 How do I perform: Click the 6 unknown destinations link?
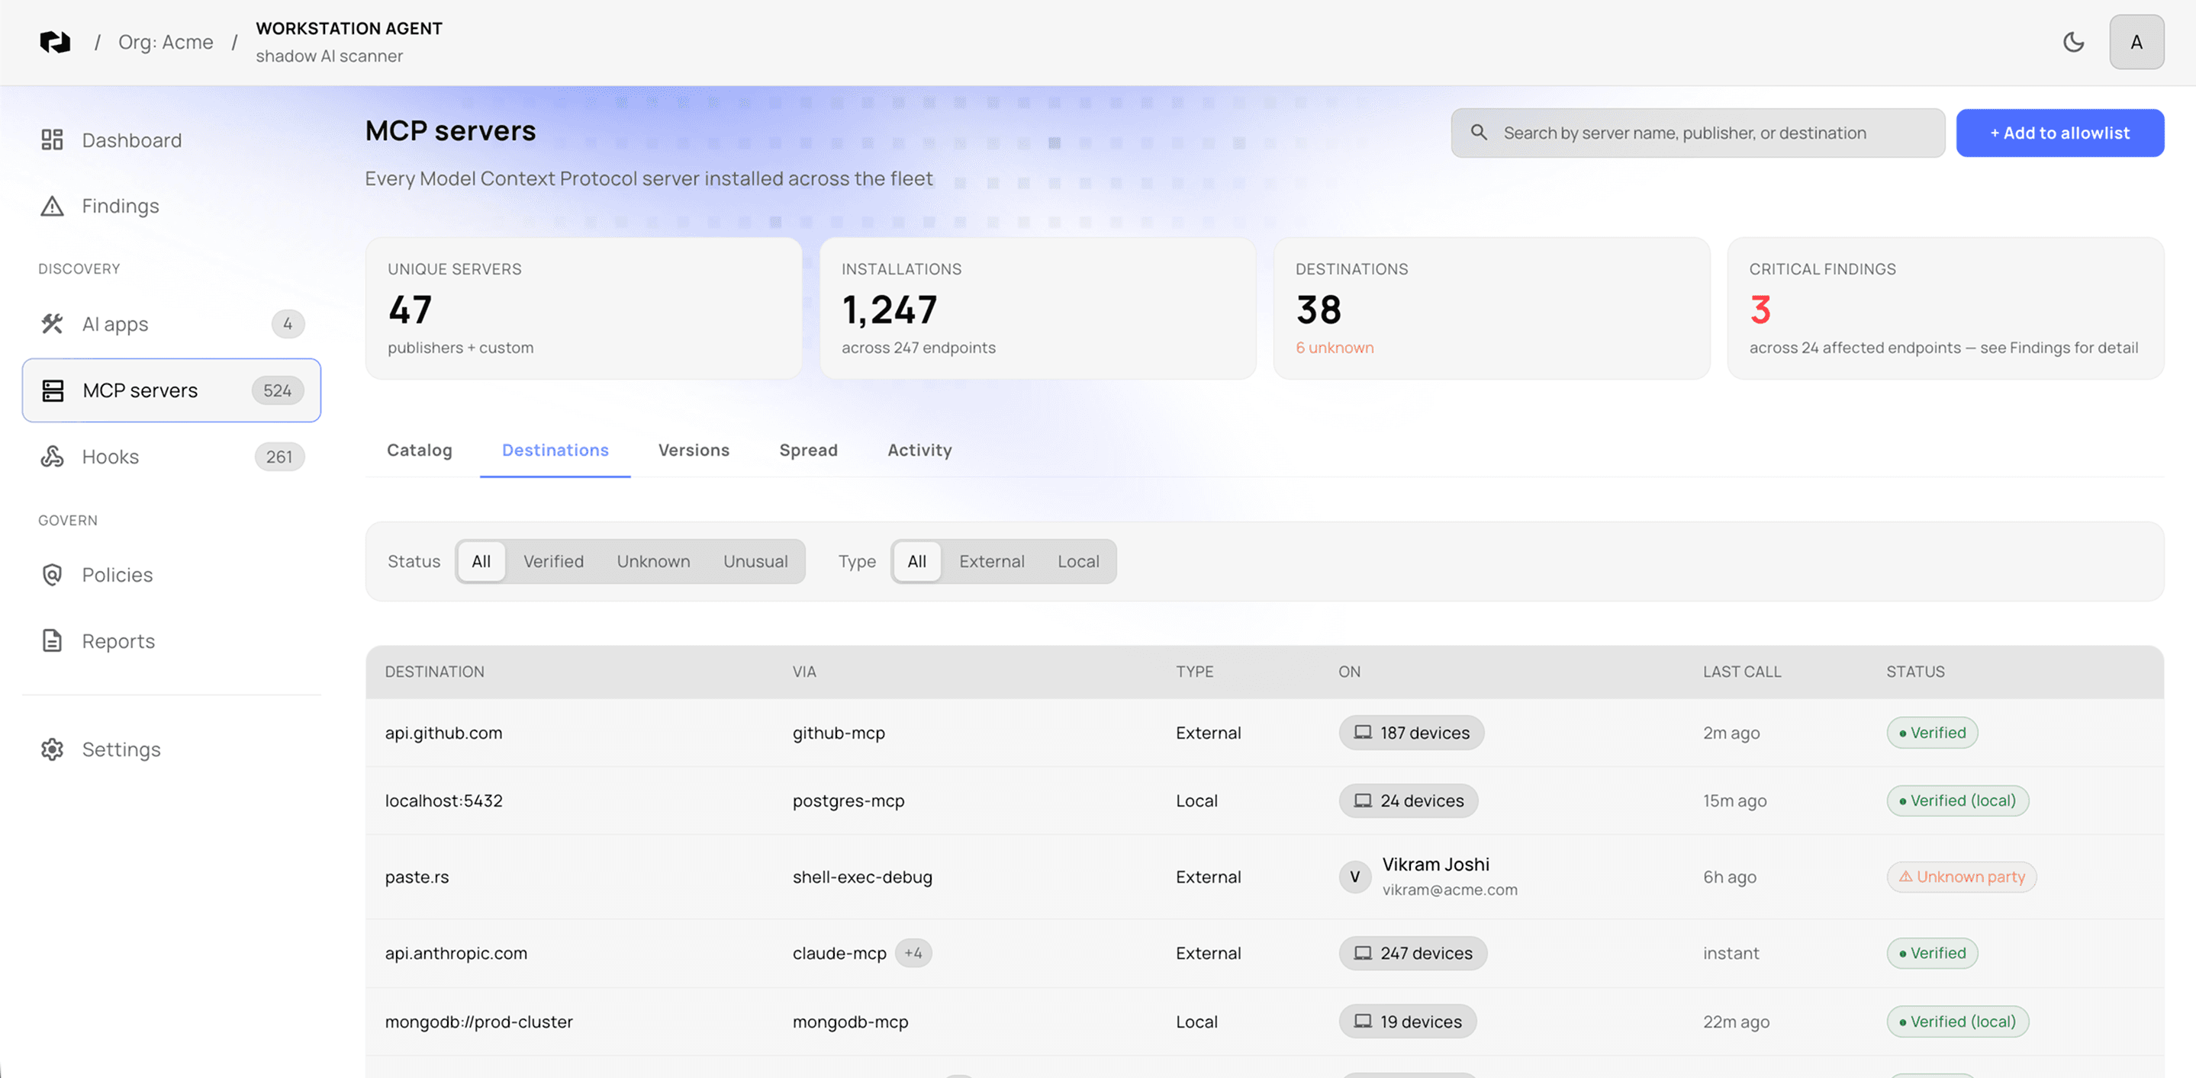coord(1334,348)
